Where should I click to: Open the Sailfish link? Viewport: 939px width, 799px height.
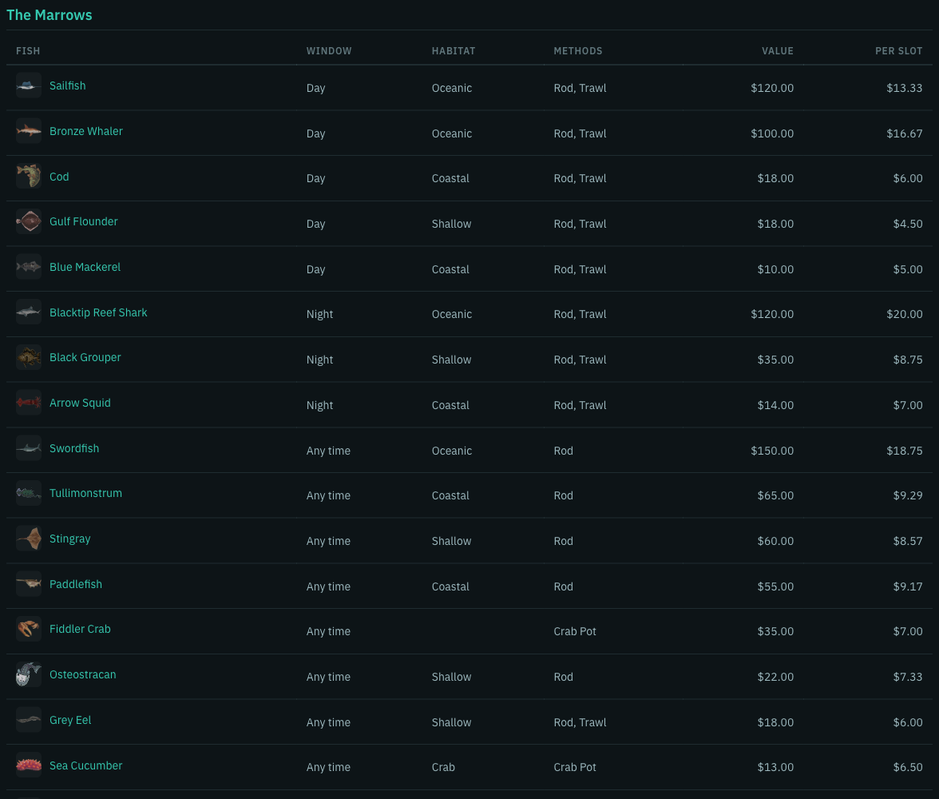tap(68, 85)
